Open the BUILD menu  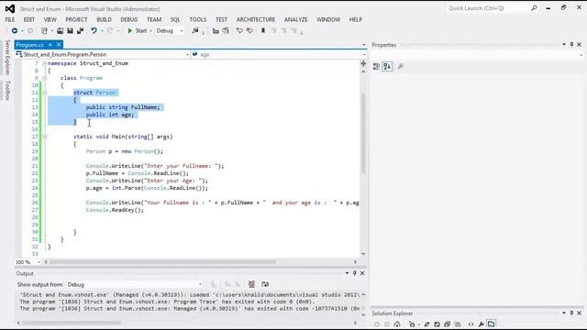coord(104,19)
